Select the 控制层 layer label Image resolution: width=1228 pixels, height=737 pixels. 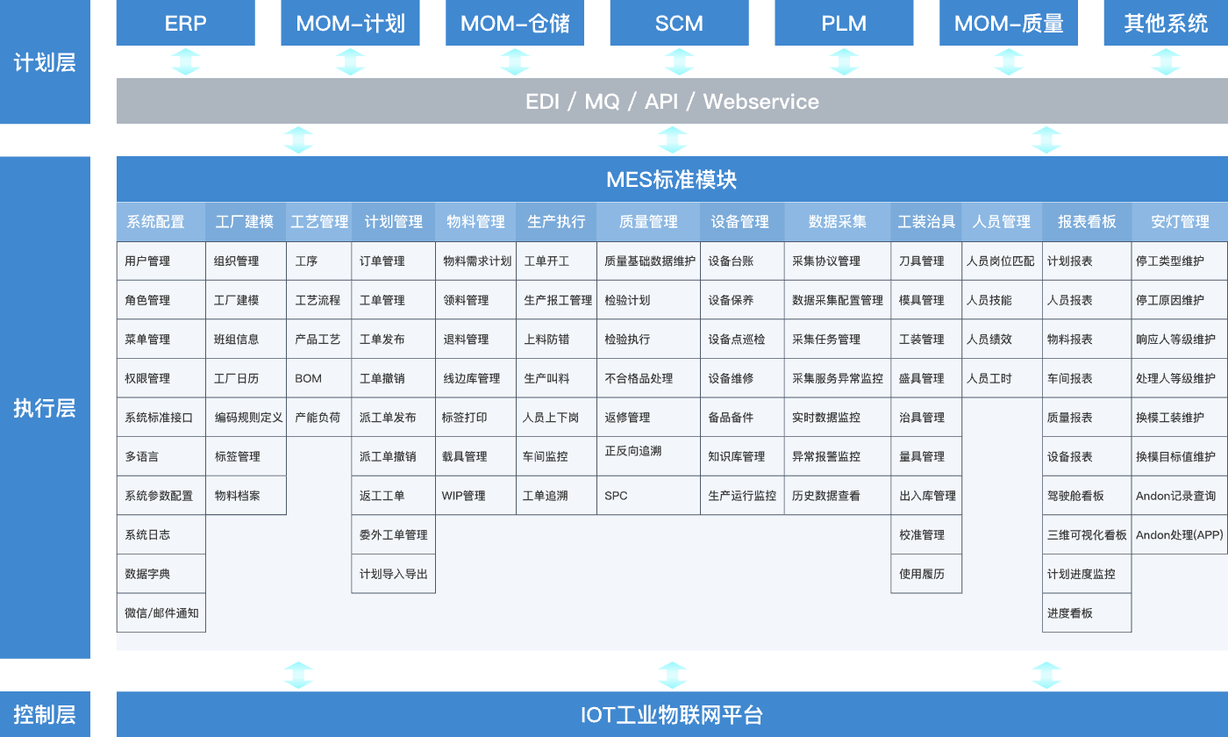tap(45, 714)
